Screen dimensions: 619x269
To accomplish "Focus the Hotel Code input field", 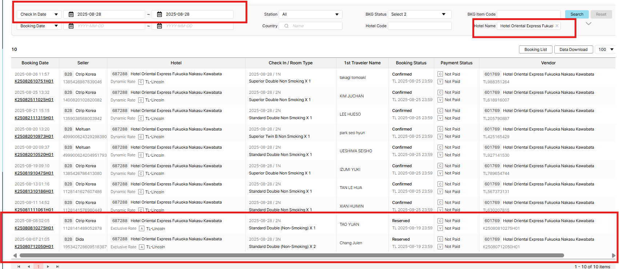I will point(419,26).
